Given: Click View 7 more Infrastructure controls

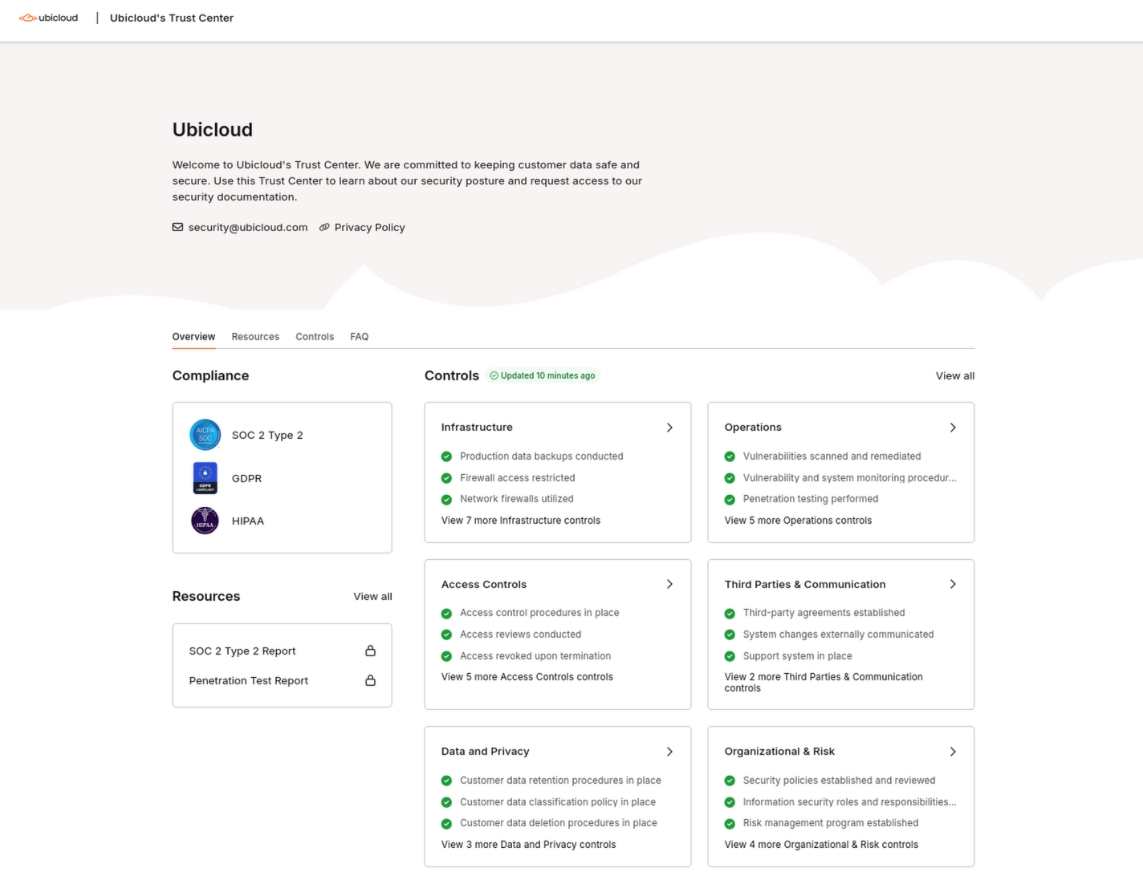Looking at the screenshot, I should (521, 521).
